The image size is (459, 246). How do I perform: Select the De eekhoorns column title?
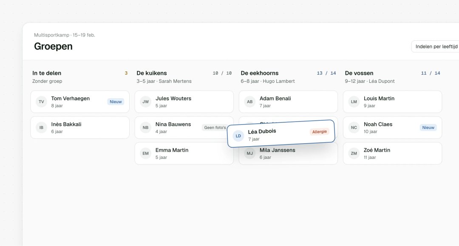coord(260,73)
